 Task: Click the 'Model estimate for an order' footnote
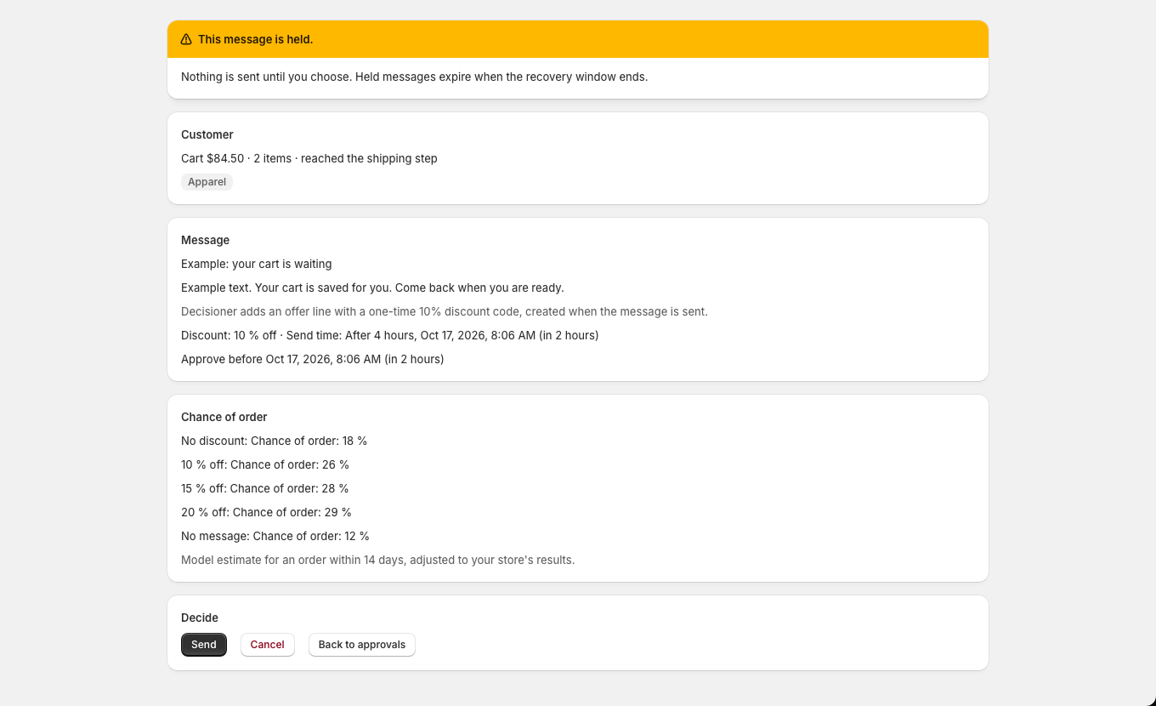[x=378, y=560]
